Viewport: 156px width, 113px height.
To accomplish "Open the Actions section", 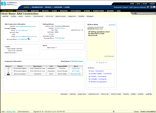I will click(x=87, y=11).
